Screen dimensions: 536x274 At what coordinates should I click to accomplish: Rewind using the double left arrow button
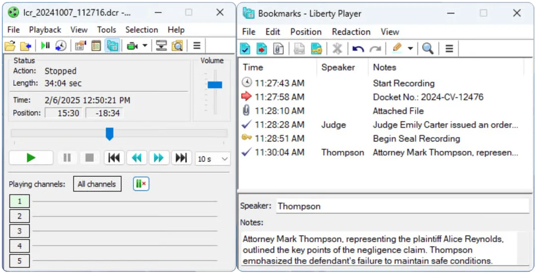[x=137, y=158]
